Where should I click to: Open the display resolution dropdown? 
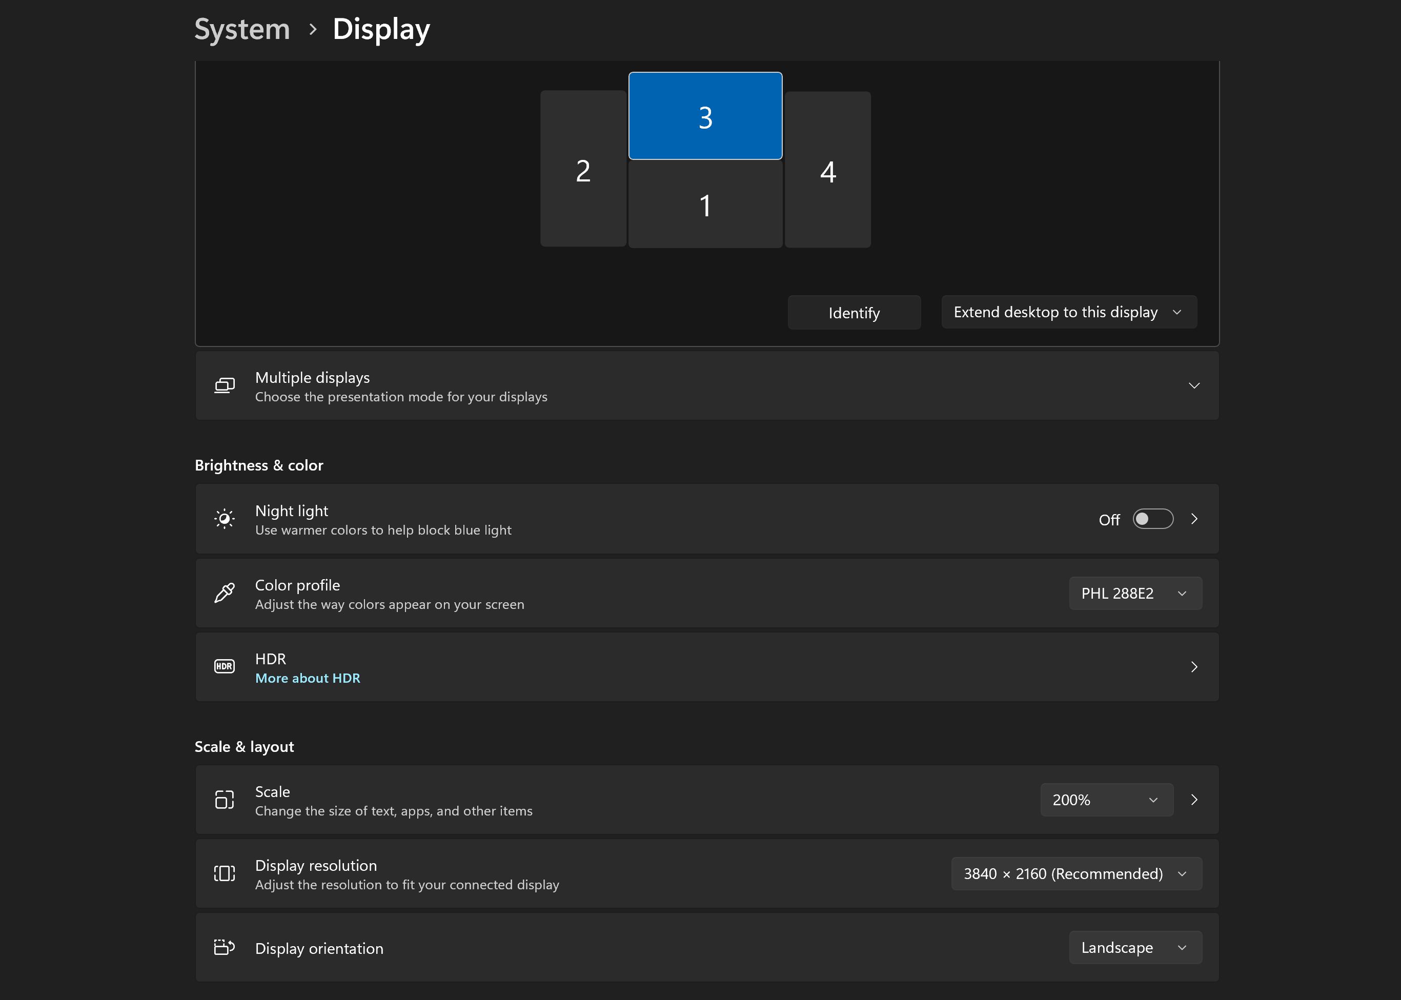point(1075,873)
